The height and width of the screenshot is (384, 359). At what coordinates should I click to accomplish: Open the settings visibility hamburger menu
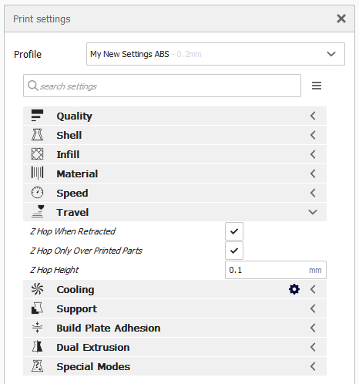coord(317,86)
